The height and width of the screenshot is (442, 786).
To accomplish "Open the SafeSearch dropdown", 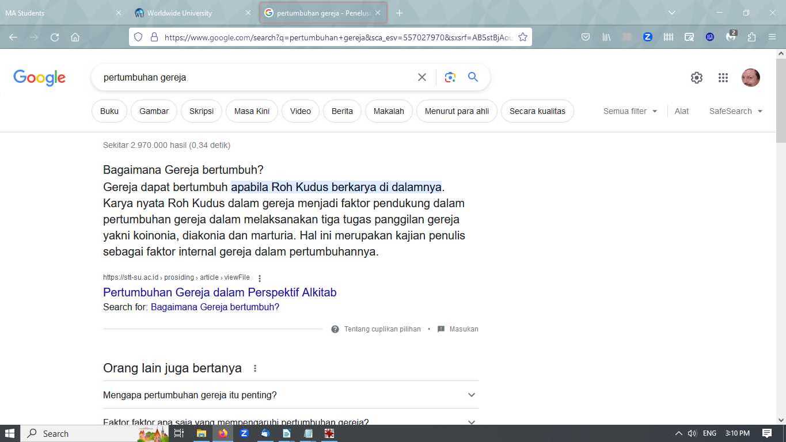I will 736,111.
